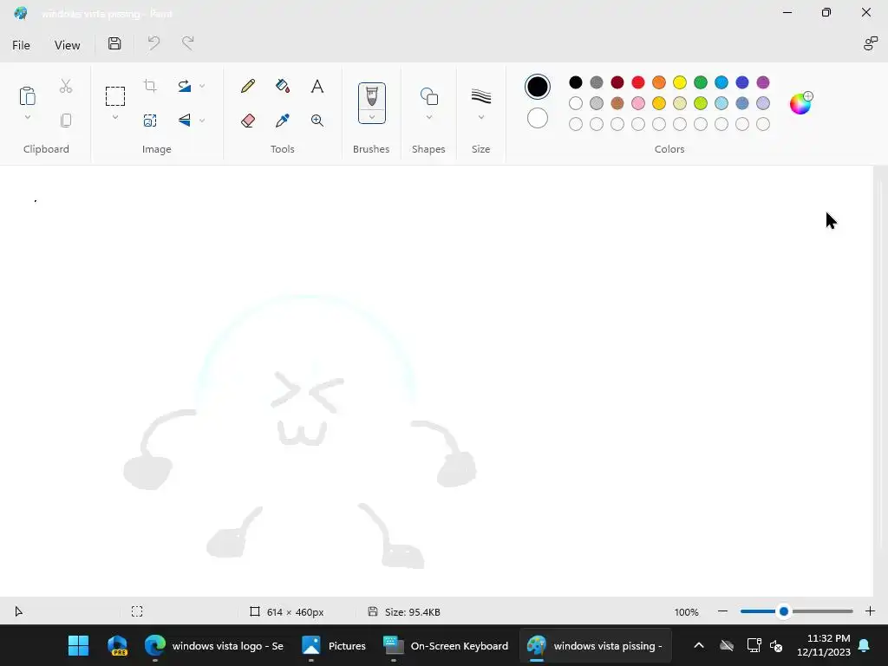
Task: Open Windows Start menu
Action: point(78,645)
